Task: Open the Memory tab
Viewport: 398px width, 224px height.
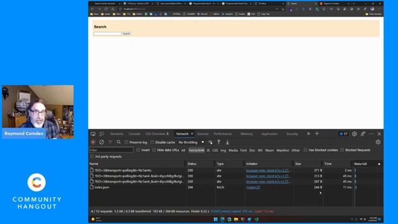Action: pos(246,134)
